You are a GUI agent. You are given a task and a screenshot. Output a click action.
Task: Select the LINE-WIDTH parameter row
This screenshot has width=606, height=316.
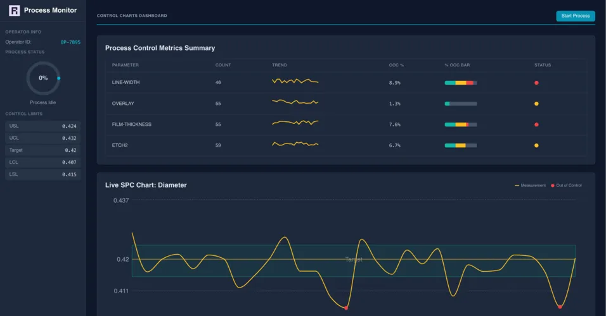click(346, 82)
